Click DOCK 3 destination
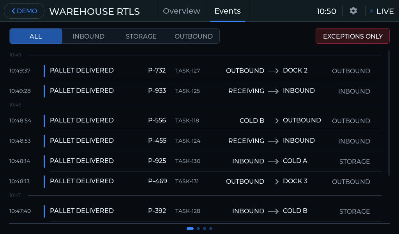The width and height of the screenshot is (399, 234). click(x=295, y=181)
